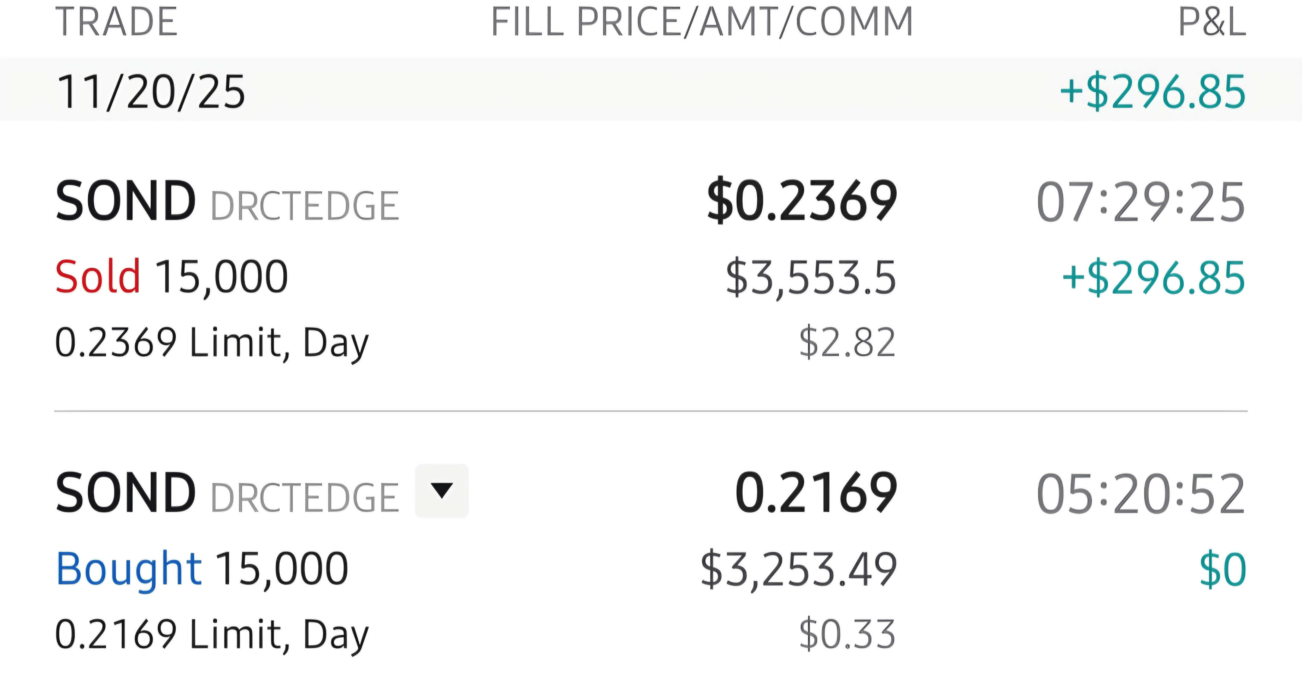Open the SOND bought trade ticker
1302x698 pixels.
click(x=125, y=493)
